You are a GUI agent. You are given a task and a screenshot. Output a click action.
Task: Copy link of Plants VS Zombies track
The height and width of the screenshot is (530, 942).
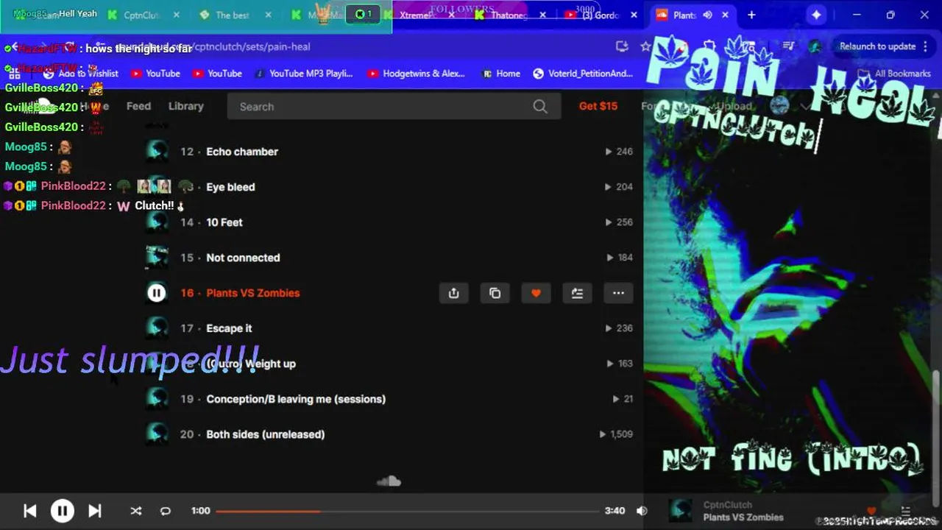pos(495,293)
